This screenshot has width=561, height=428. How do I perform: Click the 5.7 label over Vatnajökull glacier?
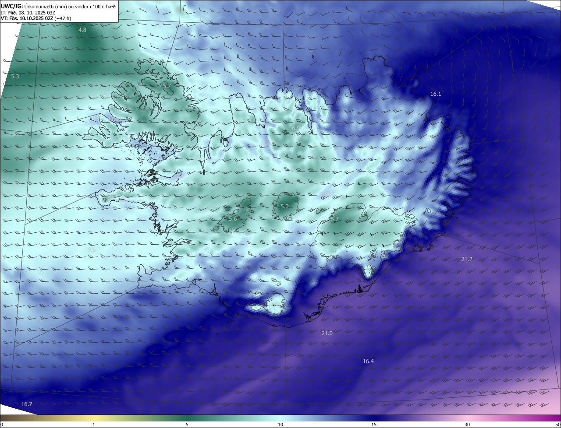(335, 219)
